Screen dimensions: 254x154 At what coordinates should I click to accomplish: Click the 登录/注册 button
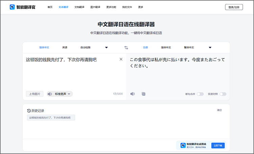pyautogui.click(x=234, y=7)
